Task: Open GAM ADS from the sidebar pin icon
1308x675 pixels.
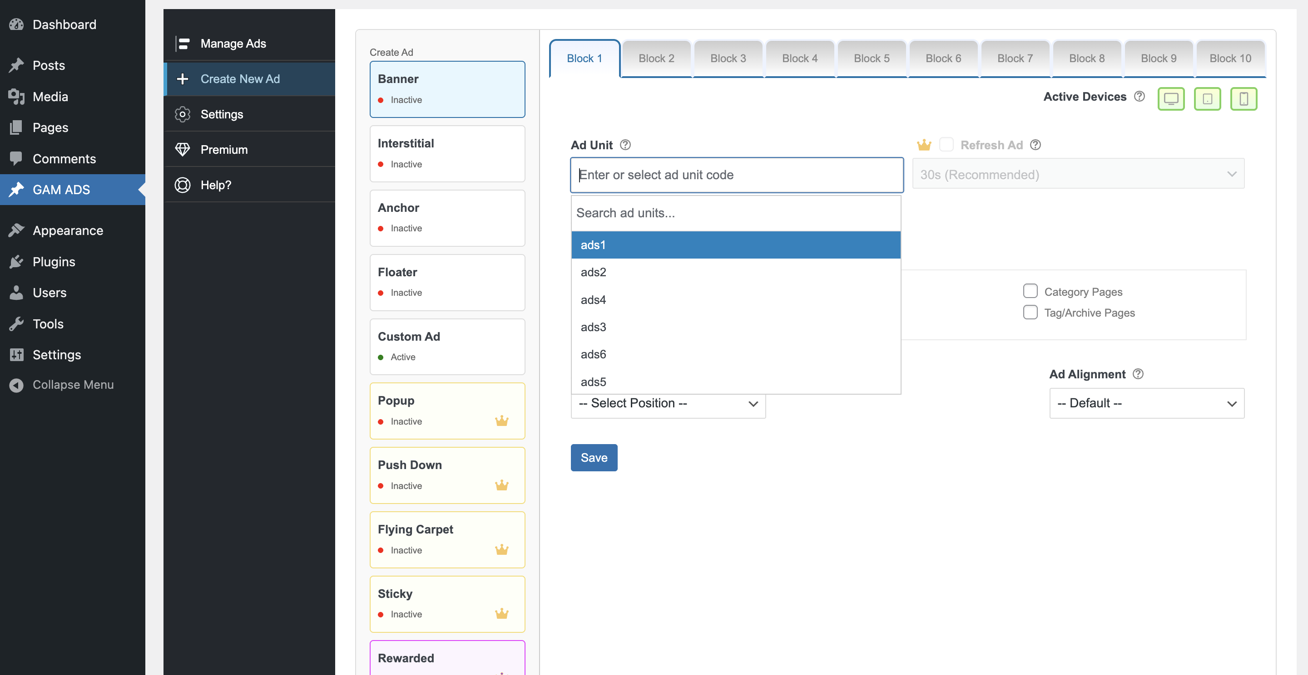Action: point(16,189)
